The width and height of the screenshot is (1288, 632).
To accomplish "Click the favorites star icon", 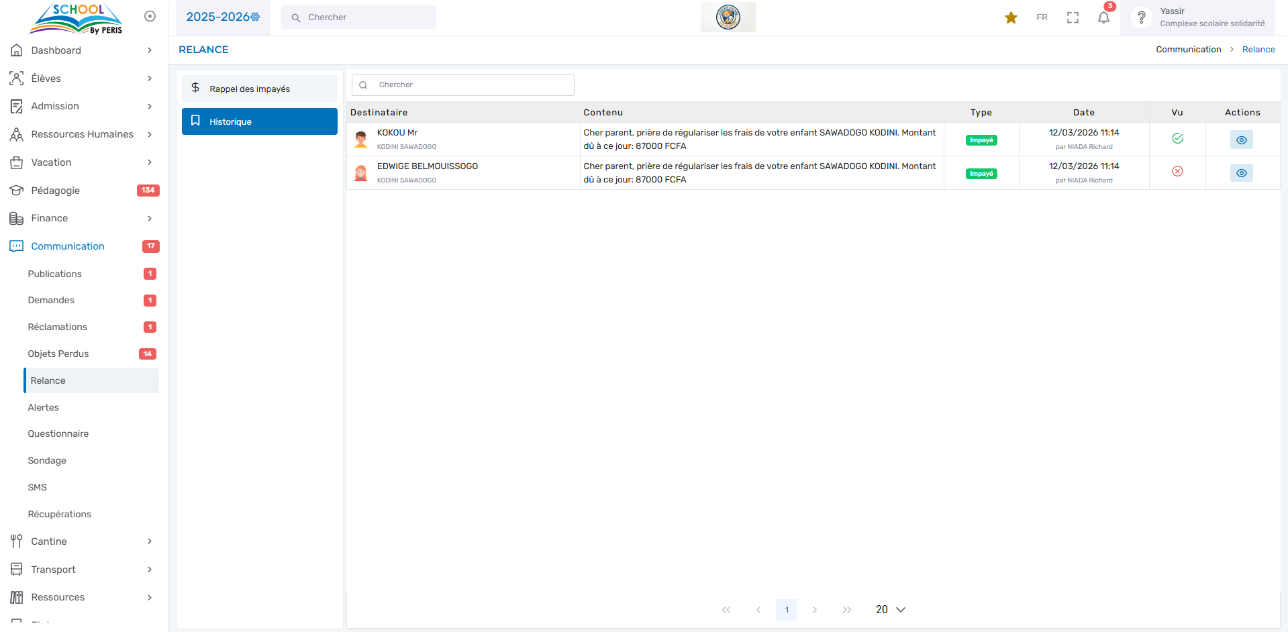I will click(1011, 18).
